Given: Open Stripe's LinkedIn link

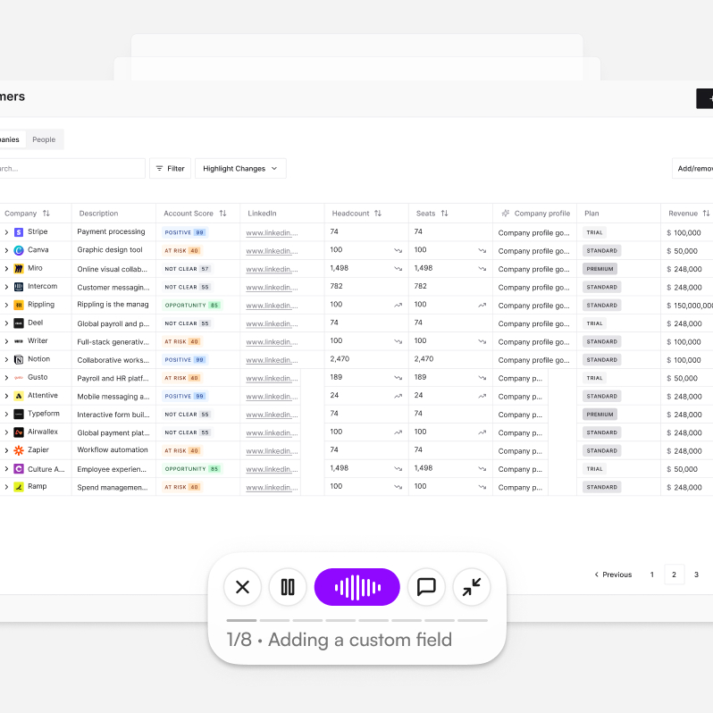Looking at the screenshot, I should pos(272,233).
